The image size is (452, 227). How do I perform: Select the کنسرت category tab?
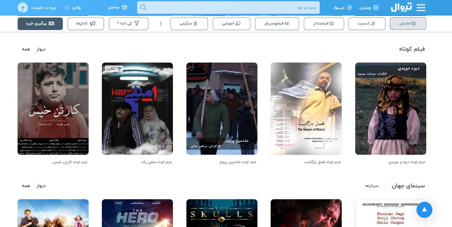(367, 23)
